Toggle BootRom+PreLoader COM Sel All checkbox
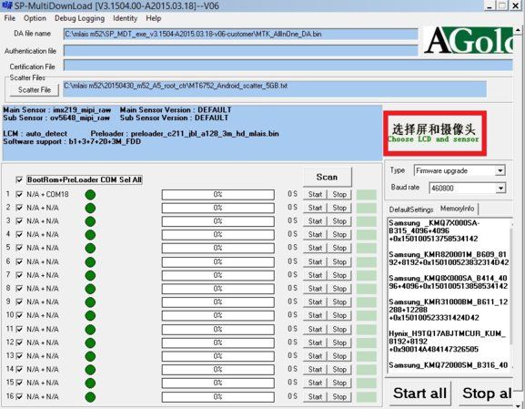 point(19,179)
